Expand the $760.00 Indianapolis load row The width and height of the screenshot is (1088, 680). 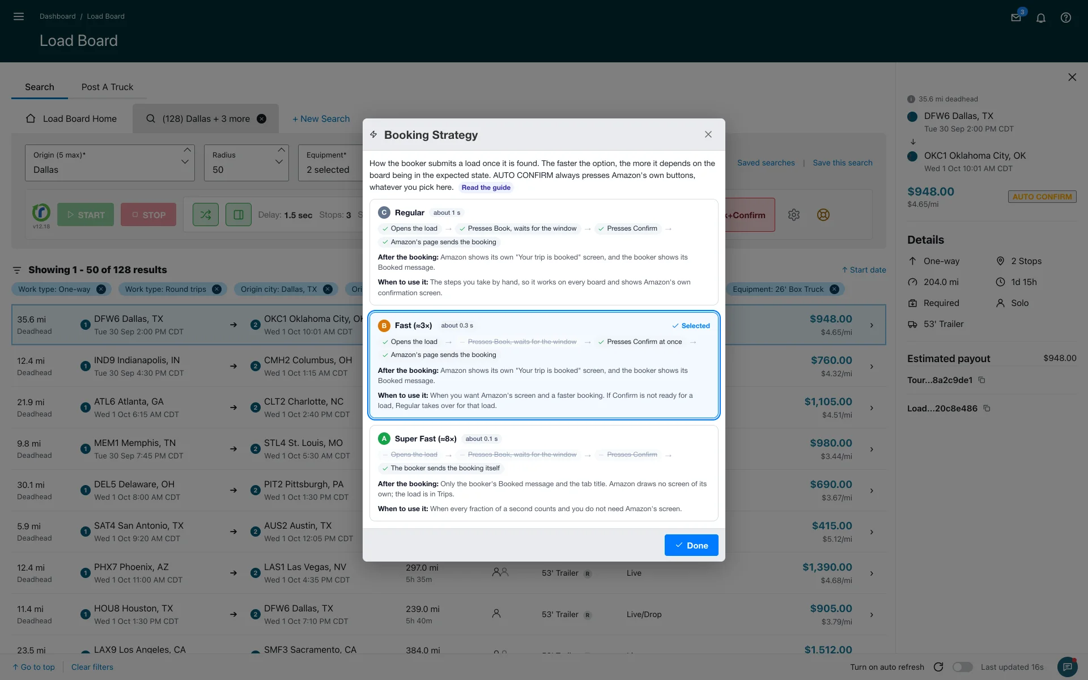[x=872, y=367]
